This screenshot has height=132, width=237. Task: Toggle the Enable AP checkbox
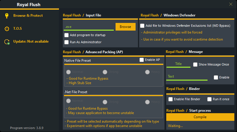[142, 60]
